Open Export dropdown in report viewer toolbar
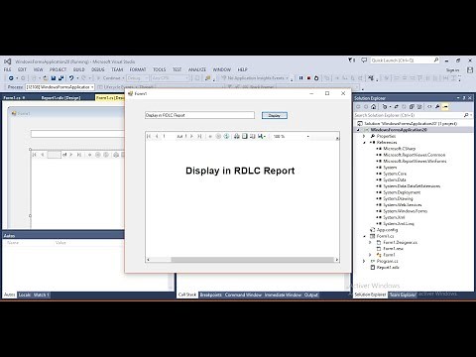 coord(262,136)
